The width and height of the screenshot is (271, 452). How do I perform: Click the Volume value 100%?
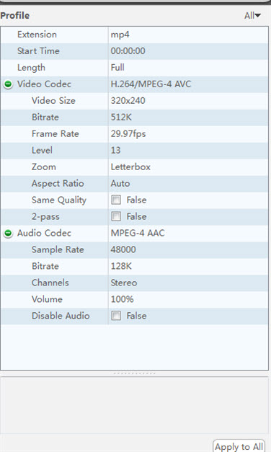(x=123, y=299)
